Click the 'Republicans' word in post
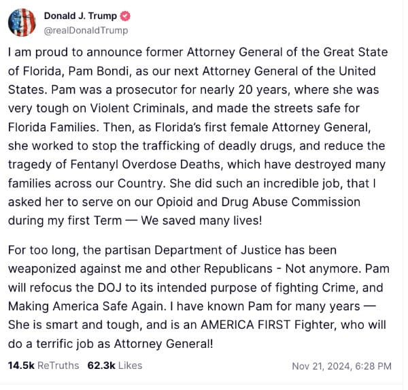This screenshot has height=390, width=408. [238, 269]
